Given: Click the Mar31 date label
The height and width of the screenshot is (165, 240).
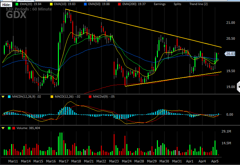Looking at the screenshot, I should pos(177,161).
